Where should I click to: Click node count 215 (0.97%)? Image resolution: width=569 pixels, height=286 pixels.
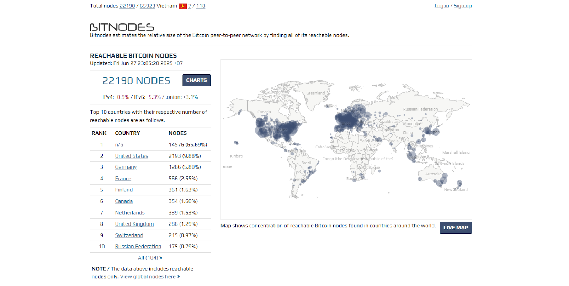pyautogui.click(x=183, y=235)
